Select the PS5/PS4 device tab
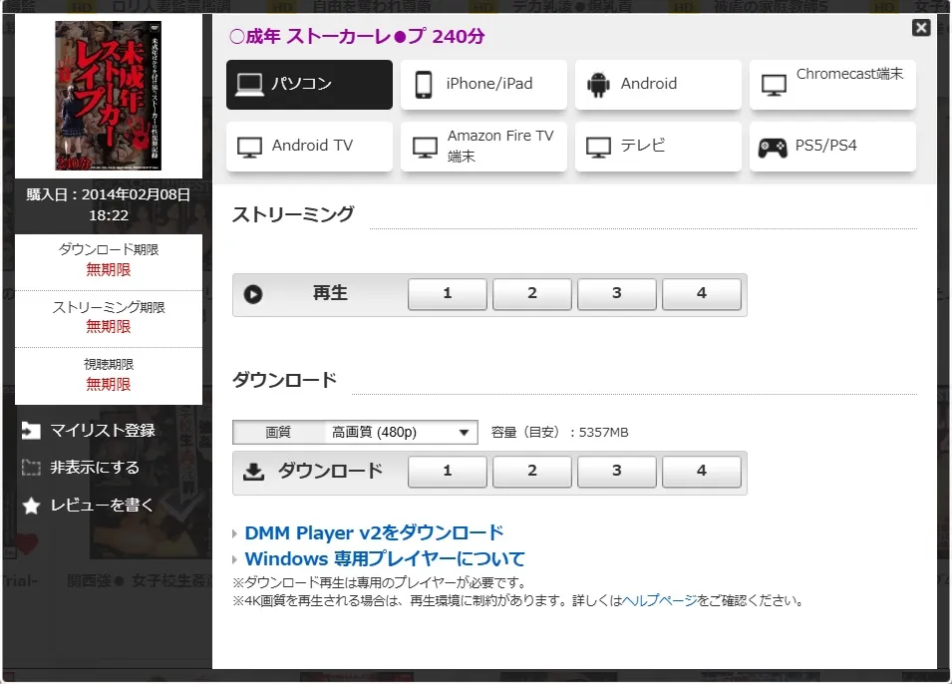 click(x=832, y=147)
